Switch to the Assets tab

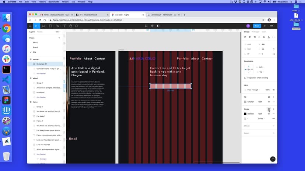coord(40,32)
